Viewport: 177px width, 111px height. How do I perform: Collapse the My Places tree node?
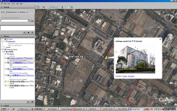[1, 39]
